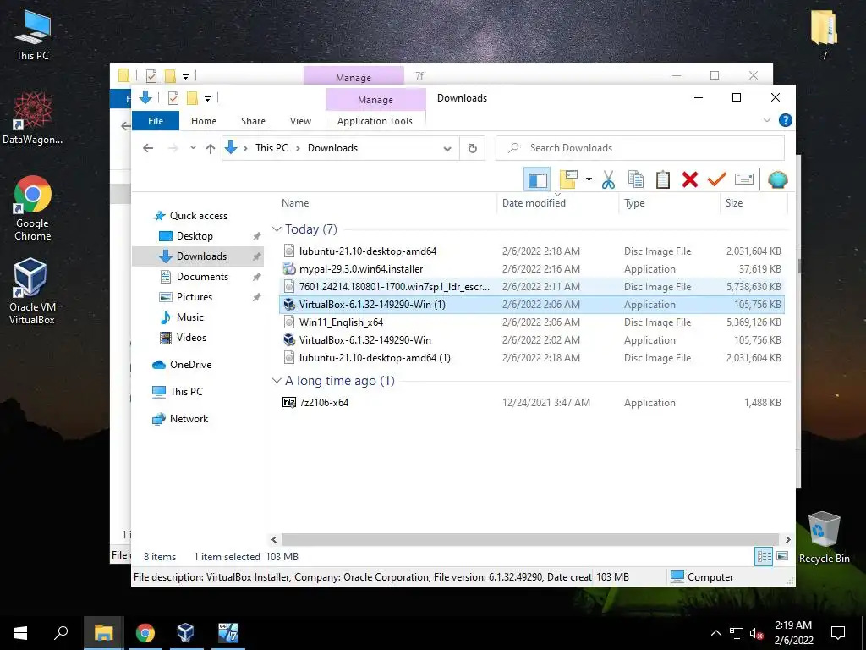Open Customize Quick Access Toolbar dropdown
866x650 pixels.
208,99
